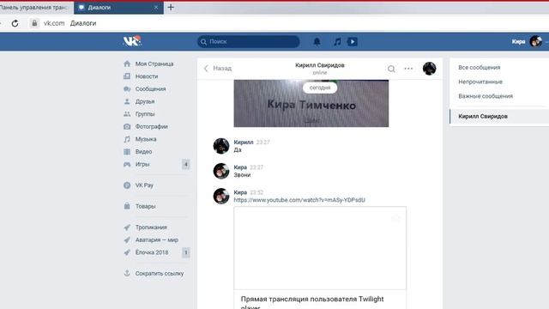The height and width of the screenshot is (309, 549).
Task: Open Кира profile menu in header
Action: pyautogui.click(x=518, y=41)
